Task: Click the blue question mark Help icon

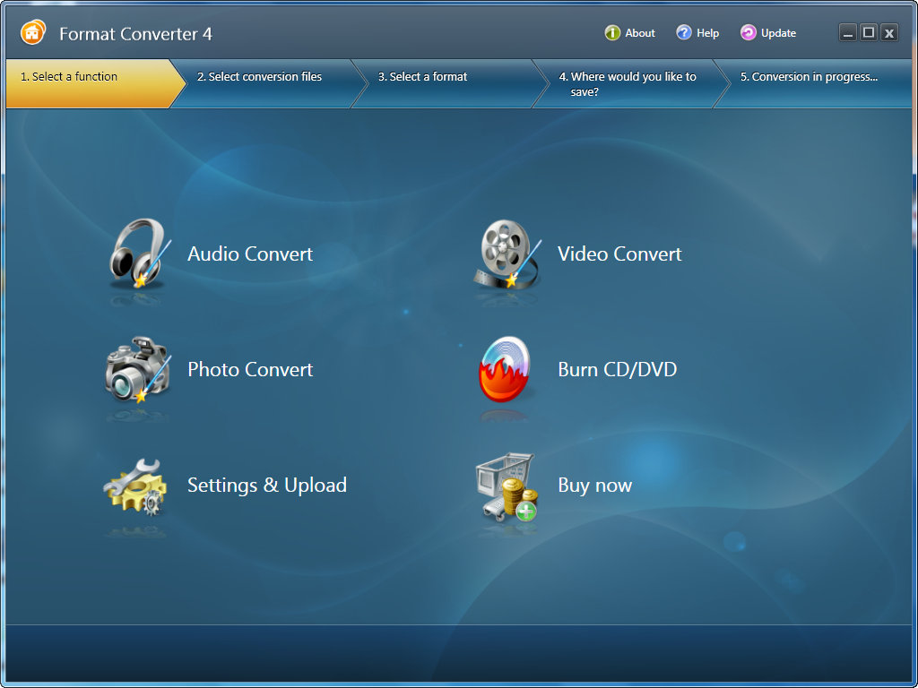Action: pos(684,33)
